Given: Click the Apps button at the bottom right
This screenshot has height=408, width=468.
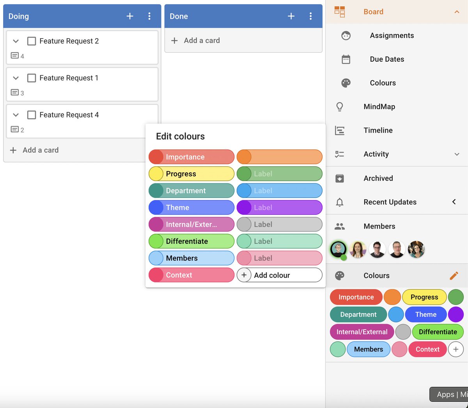Looking at the screenshot, I should [x=449, y=394].
